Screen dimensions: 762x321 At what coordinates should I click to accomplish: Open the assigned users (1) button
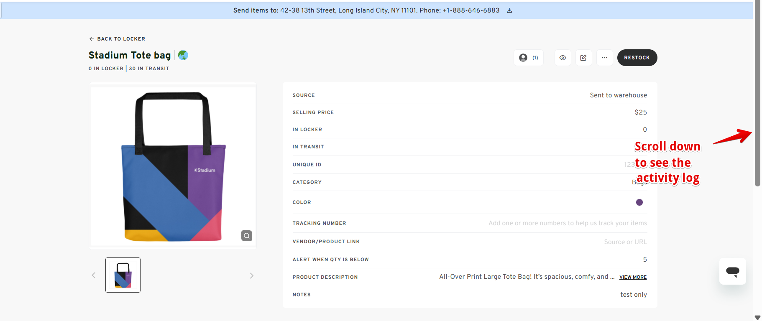pos(529,58)
